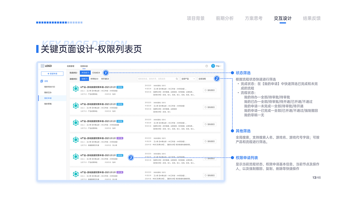Click the 其他筛选 annotation heading
The width and height of the screenshot is (357, 201).
(x=243, y=131)
